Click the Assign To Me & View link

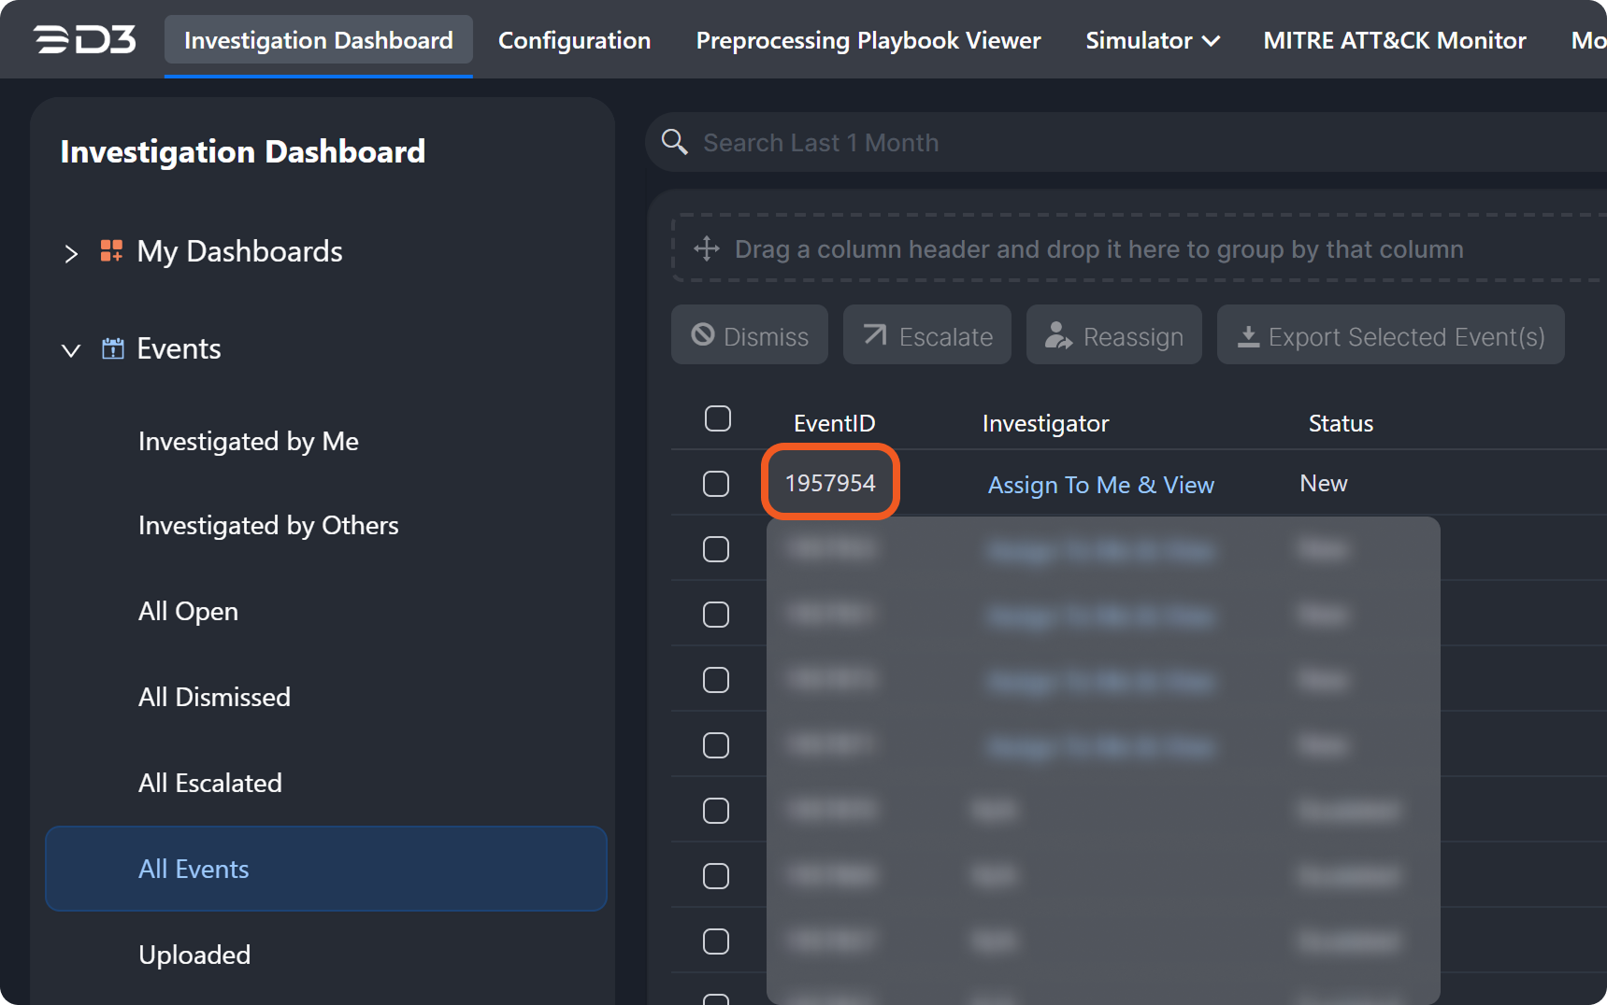point(1100,485)
